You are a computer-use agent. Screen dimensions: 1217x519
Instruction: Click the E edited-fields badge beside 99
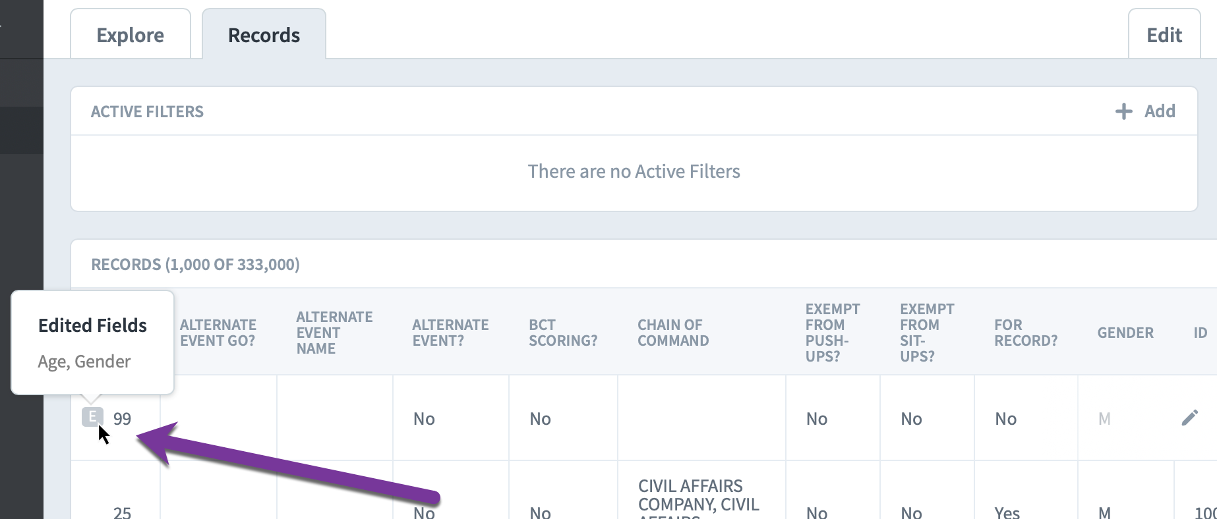tap(92, 417)
